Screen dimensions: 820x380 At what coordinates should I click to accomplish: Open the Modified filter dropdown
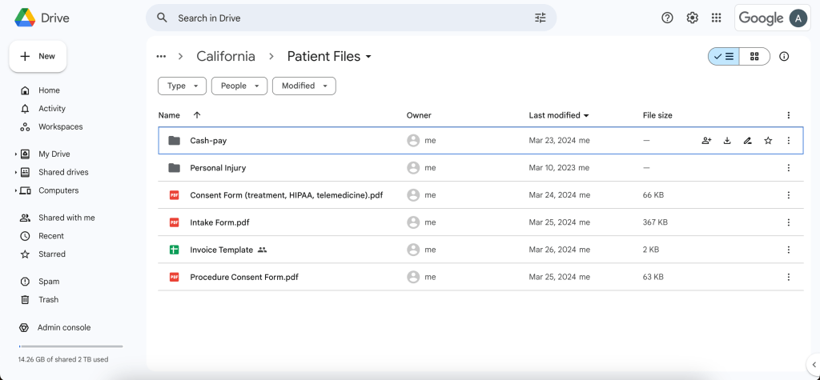[x=303, y=86]
